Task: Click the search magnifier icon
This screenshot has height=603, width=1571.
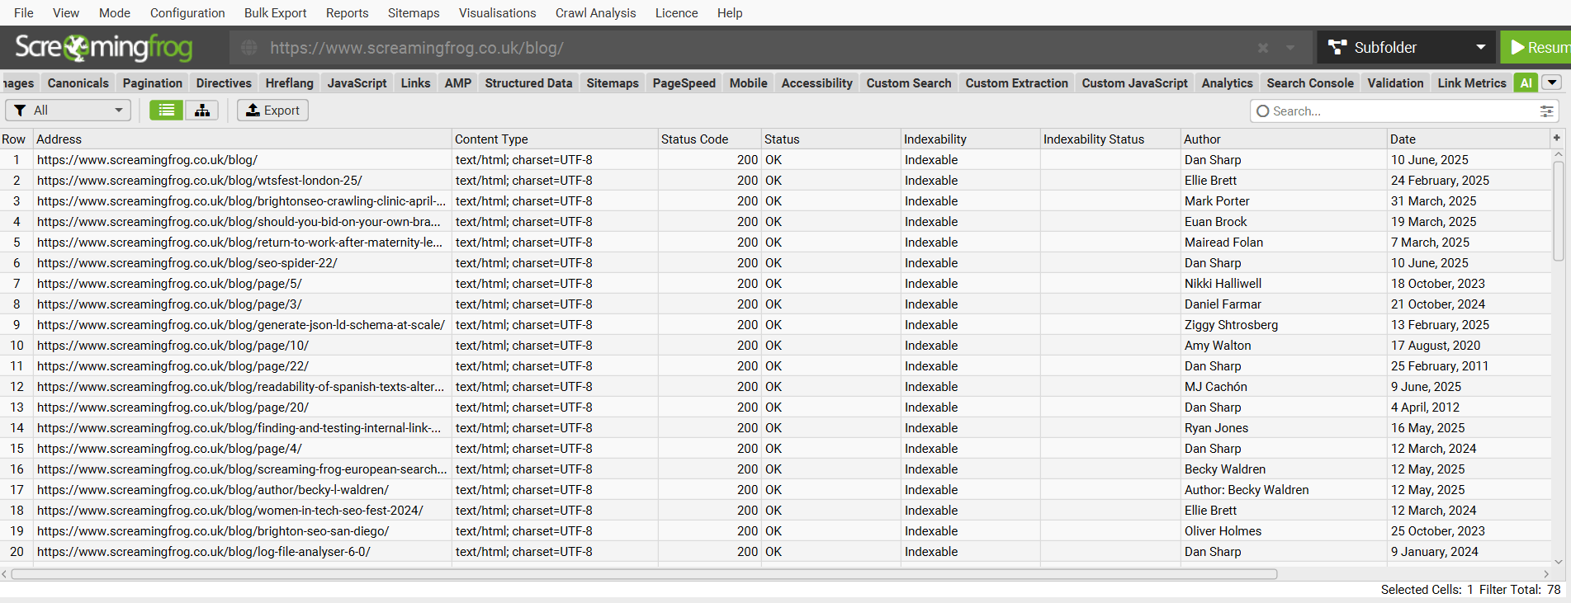Action: [1262, 111]
